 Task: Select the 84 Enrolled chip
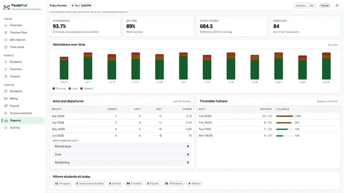tap(134, 184)
